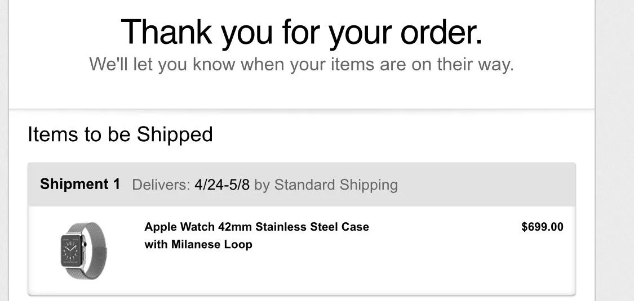Open the Apple Watch 42mm product title
634x301 pixels.
pos(256,227)
